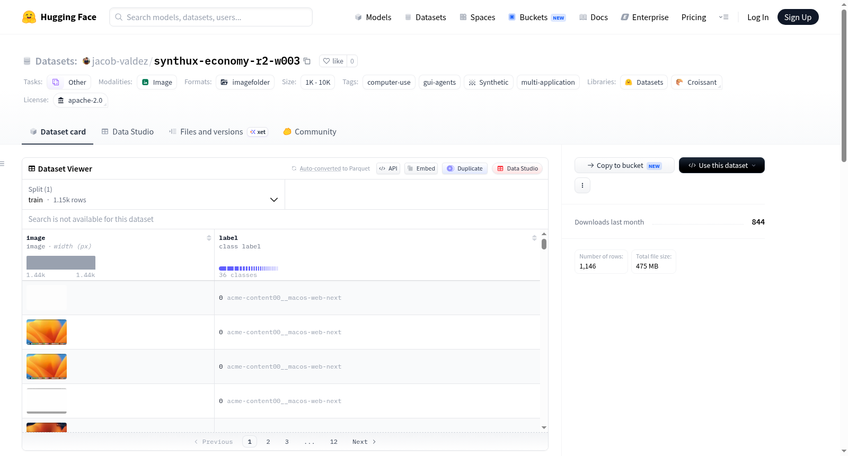848x456 pixels.
Task: Click the Other task tag
Action: click(x=69, y=82)
